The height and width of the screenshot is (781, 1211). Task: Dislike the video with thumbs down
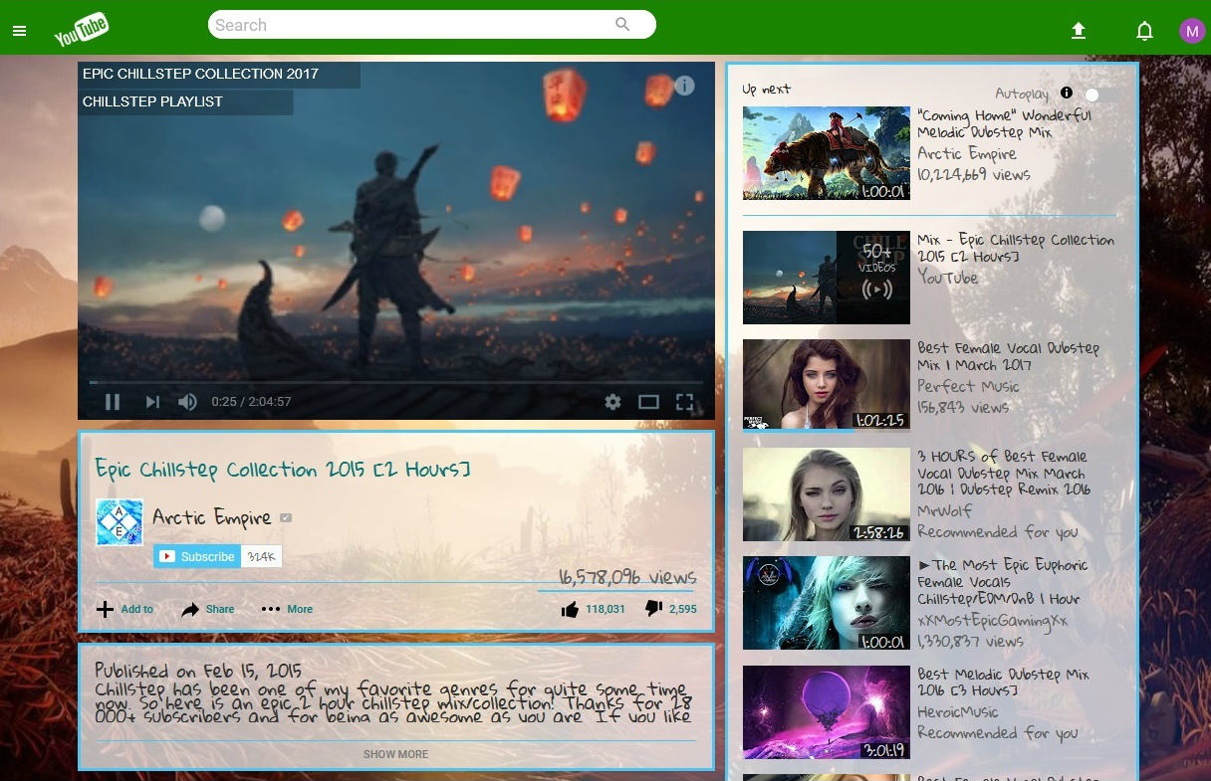pyautogui.click(x=653, y=608)
